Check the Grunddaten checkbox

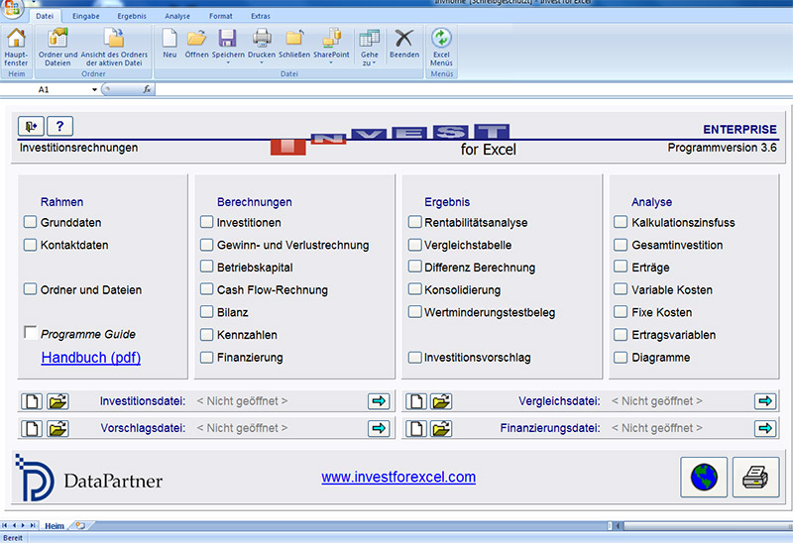point(31,222)
